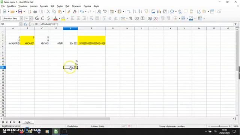Image resolution: width=240 pixels, height=135 pixels.
Task: Click the Sum sigma icon
Action: (x=30, y=24)
